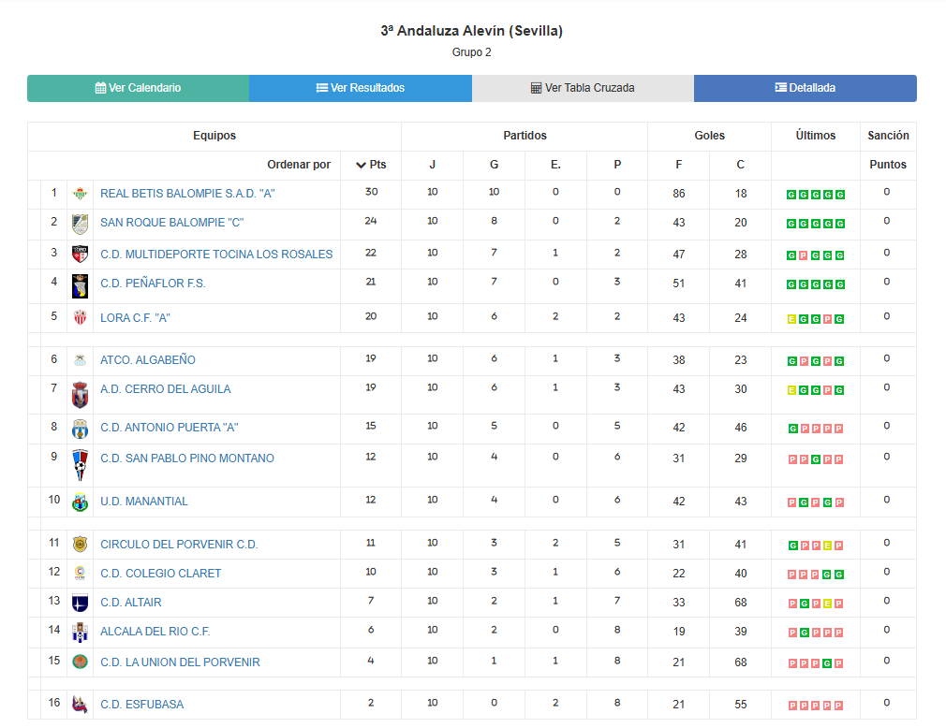Click yellow E badge in Cerro del Aguila row
Viewport: 946px width, 728px height.
pyautogui.click(x=791, y=390)
